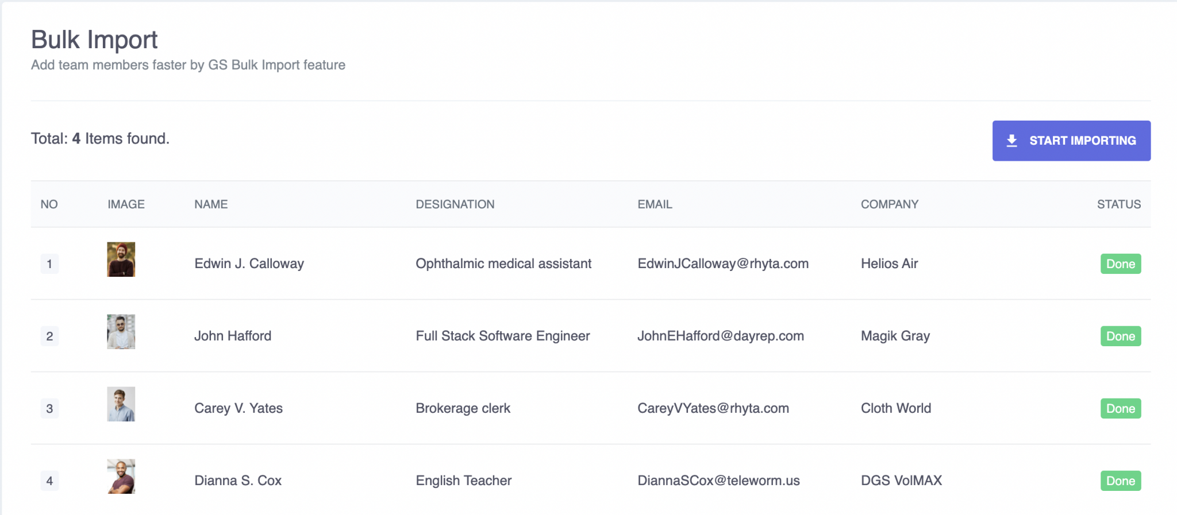Click the COMPANY column header
This screenshot has height=515, width=1177.
(889, 204)
